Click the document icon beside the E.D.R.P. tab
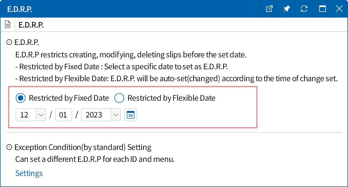348x187 pixels. (8, 25)
